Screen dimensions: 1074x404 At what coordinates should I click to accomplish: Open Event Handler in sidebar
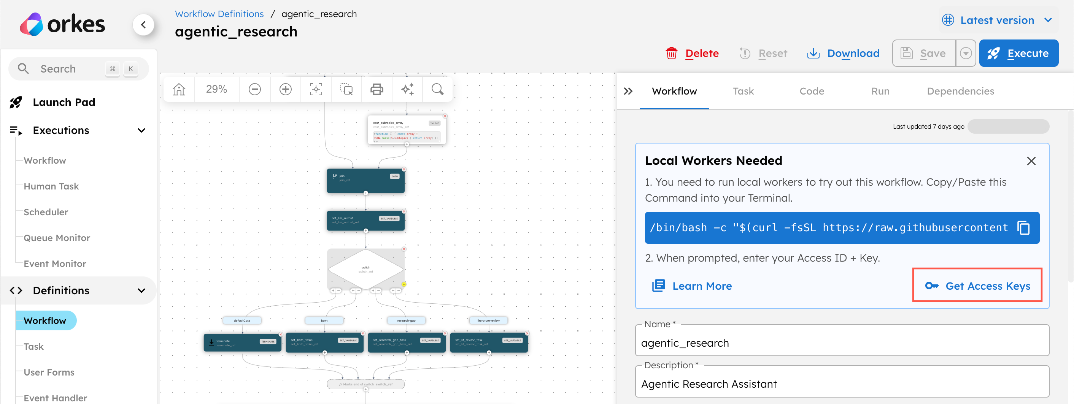(x=56, y=398)
